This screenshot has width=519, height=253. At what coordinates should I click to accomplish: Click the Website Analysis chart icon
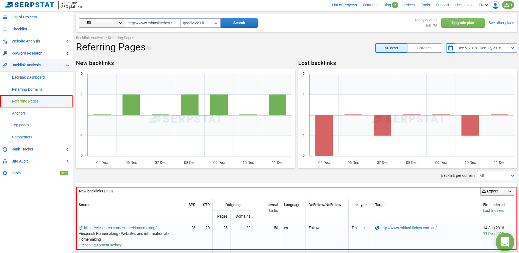[x=5, y=41]
